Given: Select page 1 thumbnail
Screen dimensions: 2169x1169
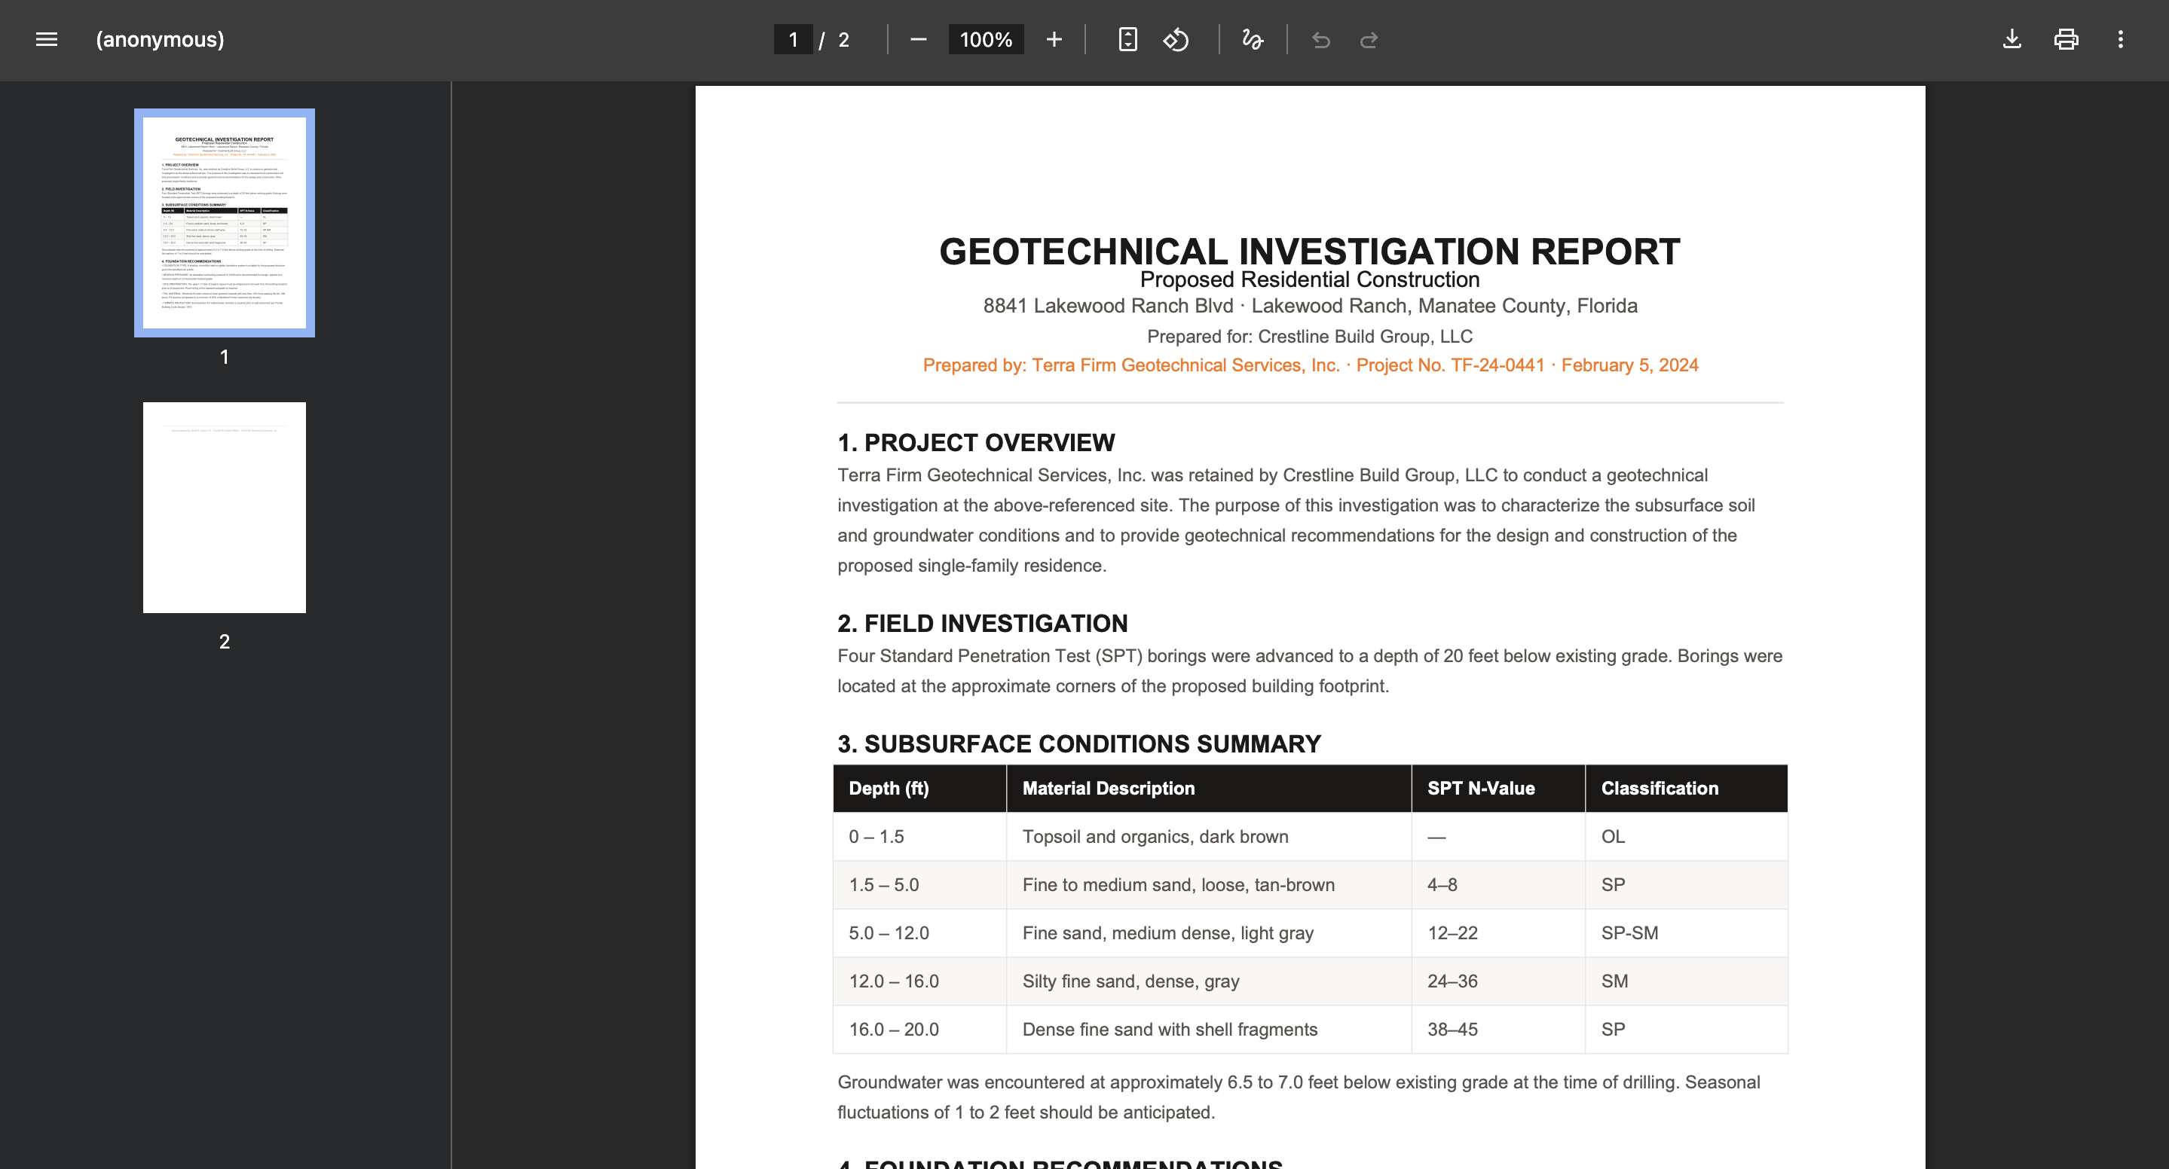Looking at the screenshot, I should tap(224, 223).
